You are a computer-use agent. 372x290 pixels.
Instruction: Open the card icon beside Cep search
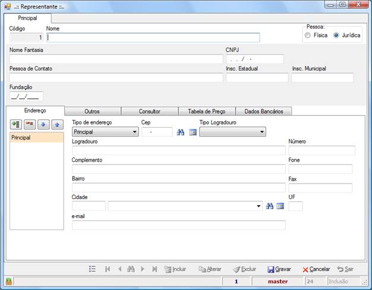pyautogui.click(x=193, y=132)
